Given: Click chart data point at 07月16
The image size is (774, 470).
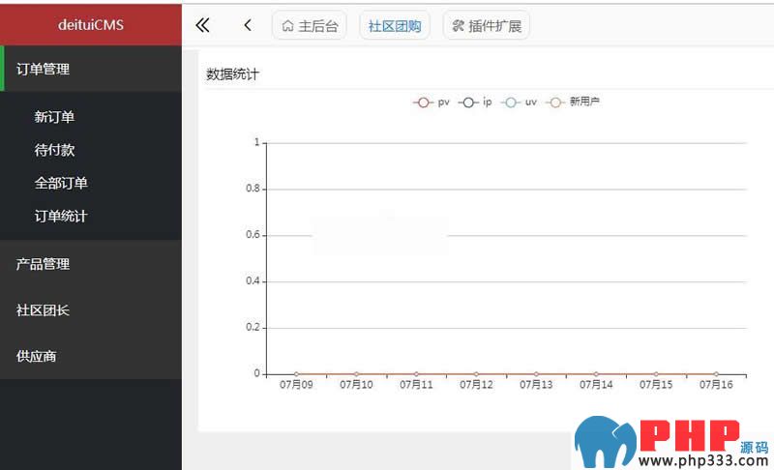Looking at the screenshot, I should click(x=716, y=374).
